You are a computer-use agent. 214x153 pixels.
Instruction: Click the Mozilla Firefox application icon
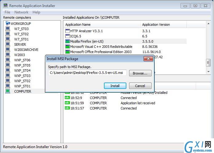[67, 41]
